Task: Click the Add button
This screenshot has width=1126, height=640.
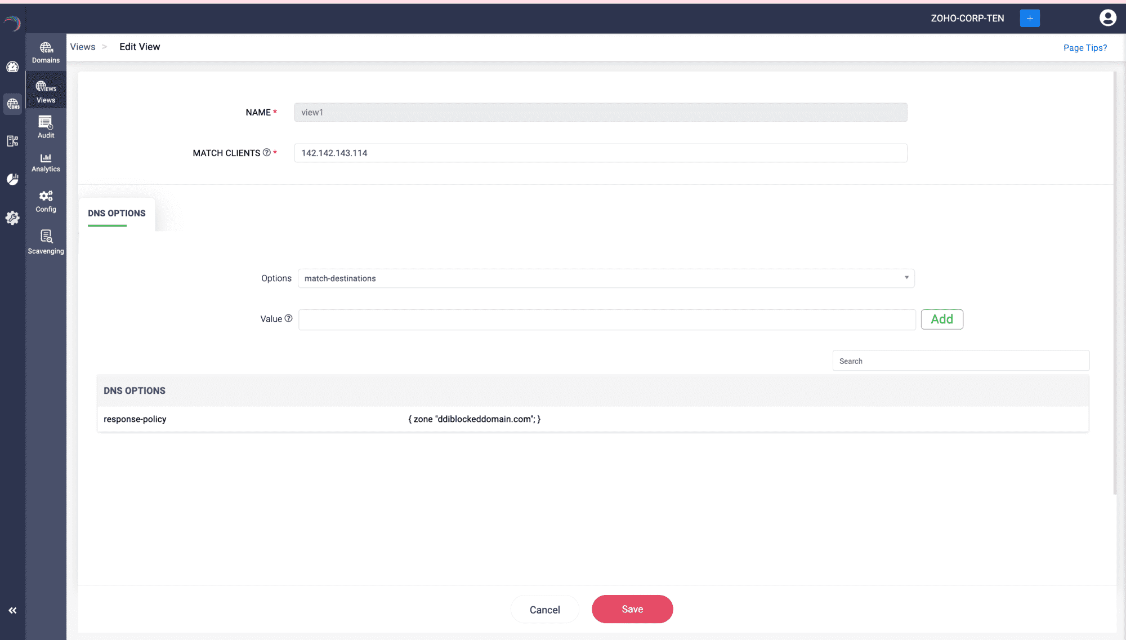Action: tap(941, 319)
